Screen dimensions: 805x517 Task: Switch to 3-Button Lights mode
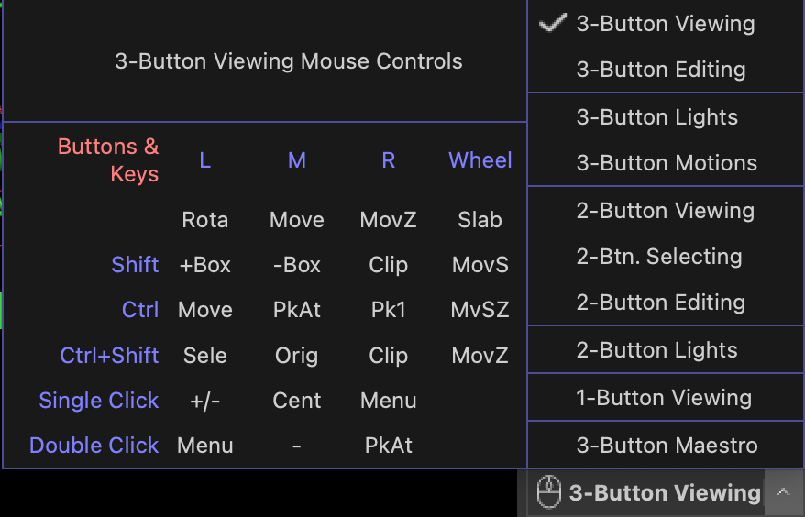coord(656,117)
